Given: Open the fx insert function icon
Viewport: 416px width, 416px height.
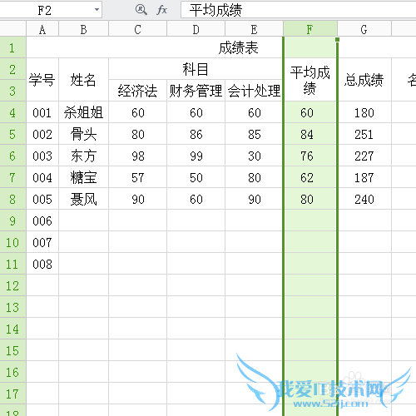Looking at the screenshot, I should (162, 10).
